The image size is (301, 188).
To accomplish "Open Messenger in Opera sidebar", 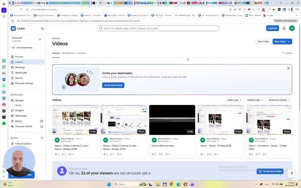I will coord(4,80).
